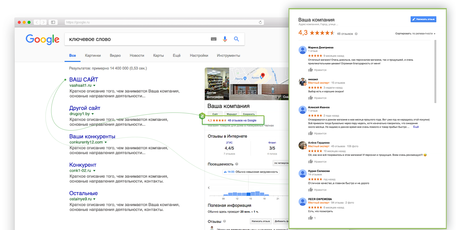Open the on-screen keyboard icon in search box
459x230 pixels.
click(x=214, y=39)
